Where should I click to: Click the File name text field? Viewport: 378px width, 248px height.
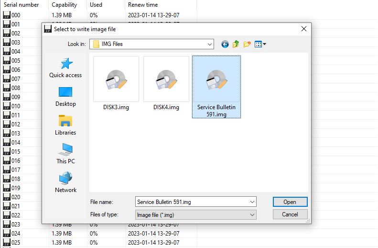coord(191,202)
